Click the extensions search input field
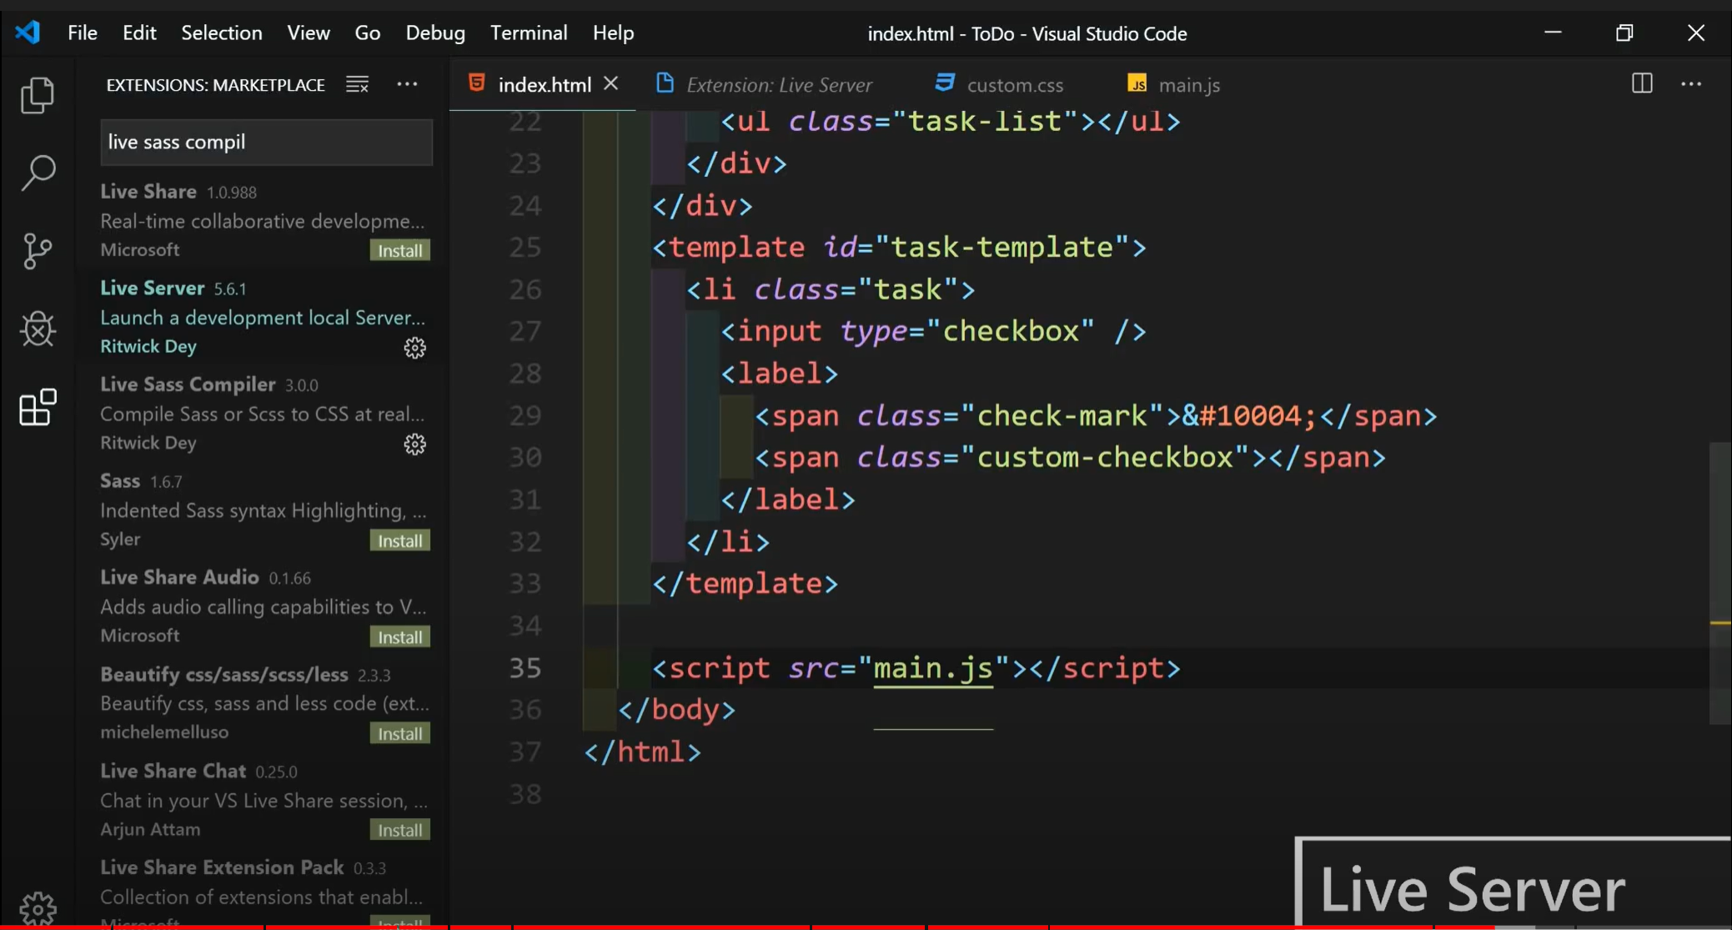Screen dimensions: 1732x930 pos(266,143)
